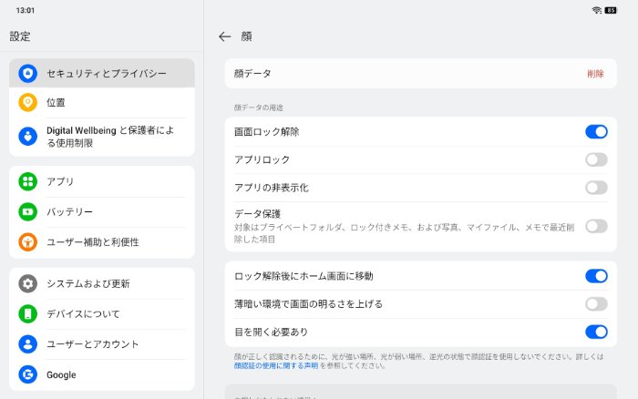
Task: Tap the back arrow beside 顔
Action: point(225,36)
